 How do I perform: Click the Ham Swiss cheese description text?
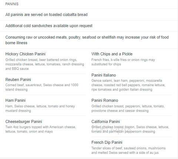click(40, 108)
